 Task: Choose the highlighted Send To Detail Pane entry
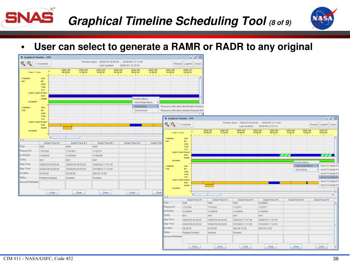point(329,177)
